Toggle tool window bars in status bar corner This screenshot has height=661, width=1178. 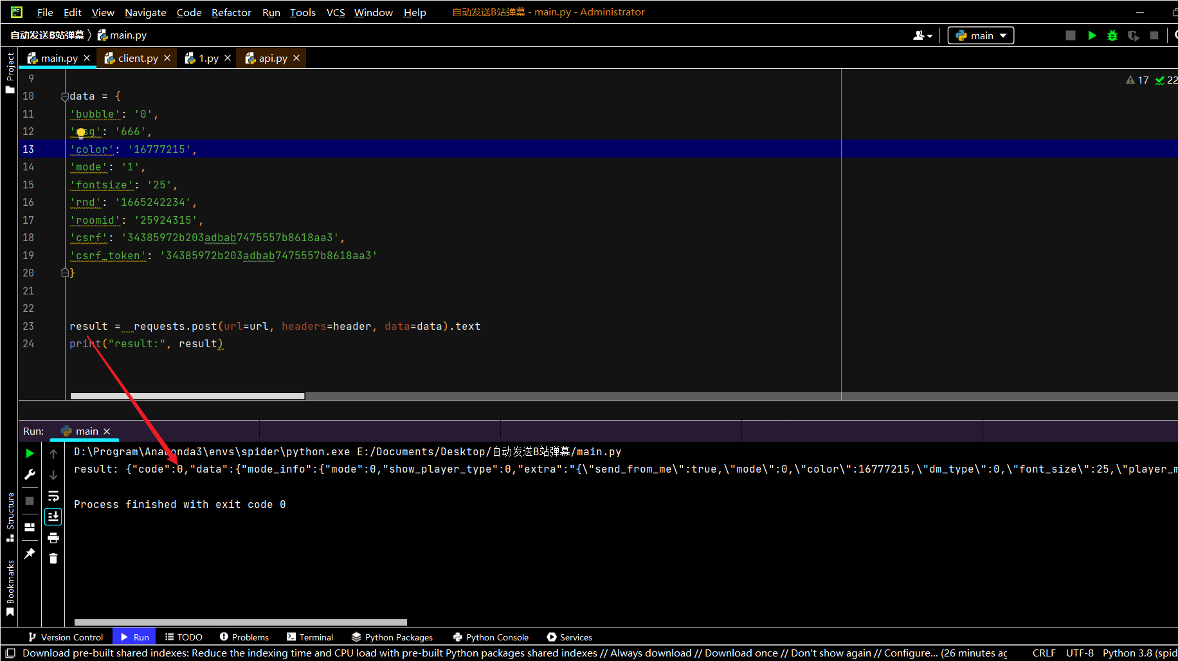[10, 653]
